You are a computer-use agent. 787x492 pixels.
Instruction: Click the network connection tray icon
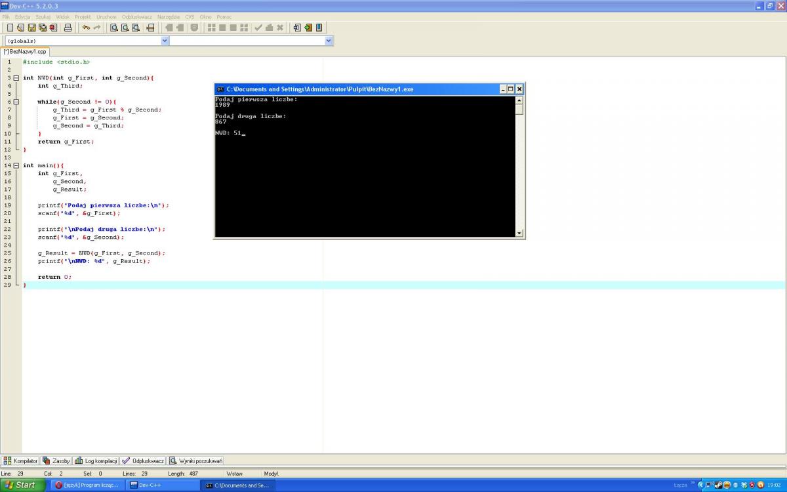(708, 485)
